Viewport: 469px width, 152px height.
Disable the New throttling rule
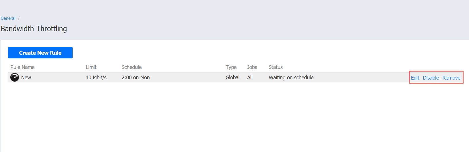(431, 78)
